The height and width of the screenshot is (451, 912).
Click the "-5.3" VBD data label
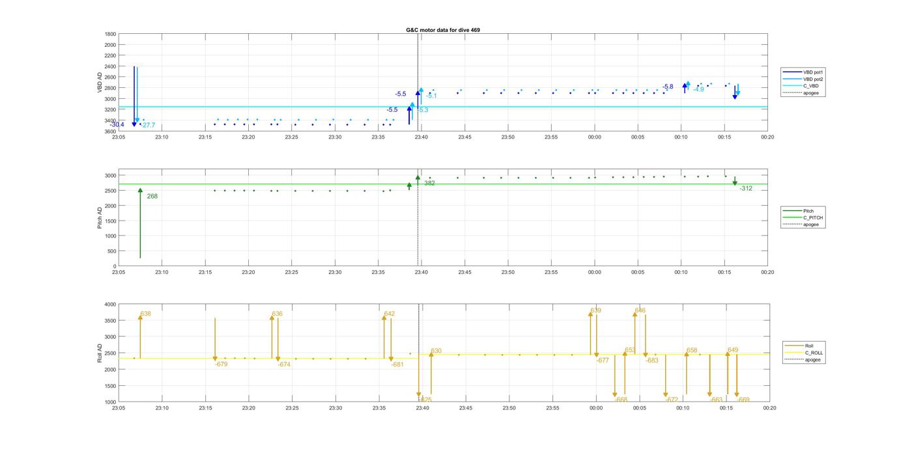423,111
